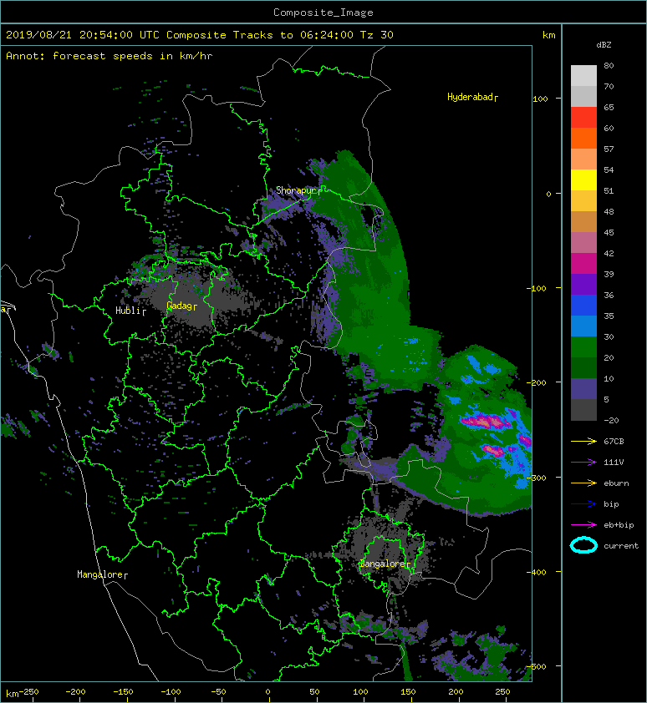Click the dBZ legend heading
Image resolution: width=647 pixels, height=703 pixels.
point(604,45)
